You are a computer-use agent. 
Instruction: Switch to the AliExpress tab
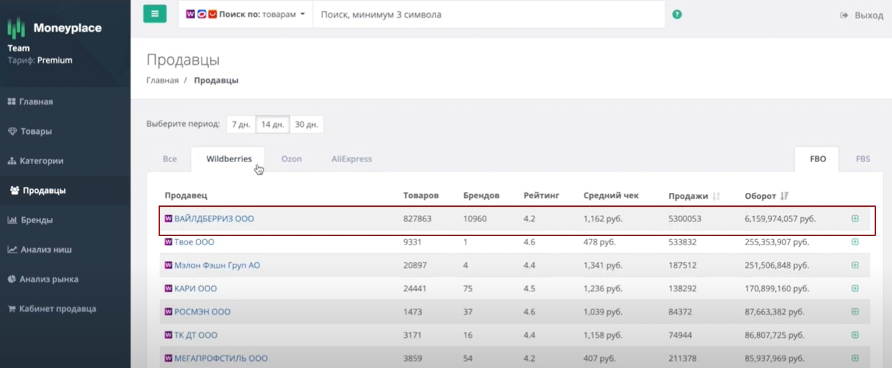click(351, 159)
